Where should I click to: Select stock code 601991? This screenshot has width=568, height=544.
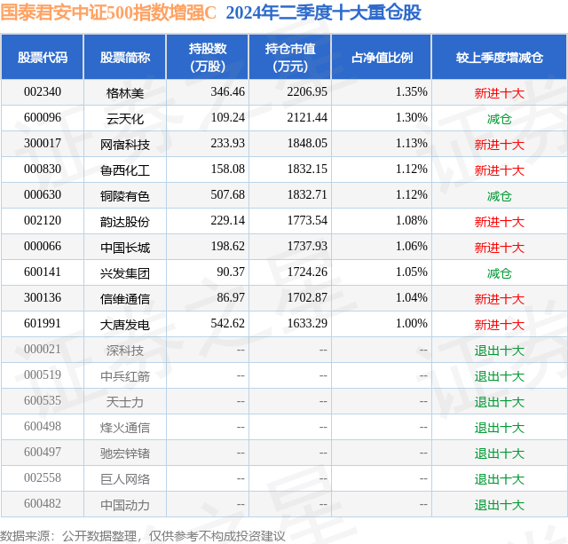pyautogui.click(x=43, y=323)
